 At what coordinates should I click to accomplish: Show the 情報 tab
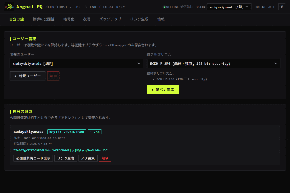161,19
